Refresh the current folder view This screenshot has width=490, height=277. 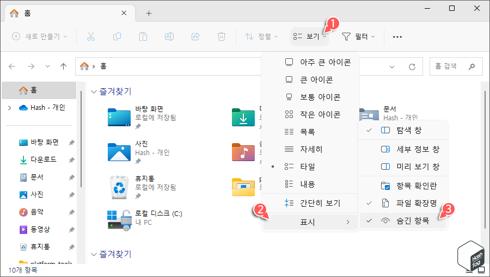point(412,66)
